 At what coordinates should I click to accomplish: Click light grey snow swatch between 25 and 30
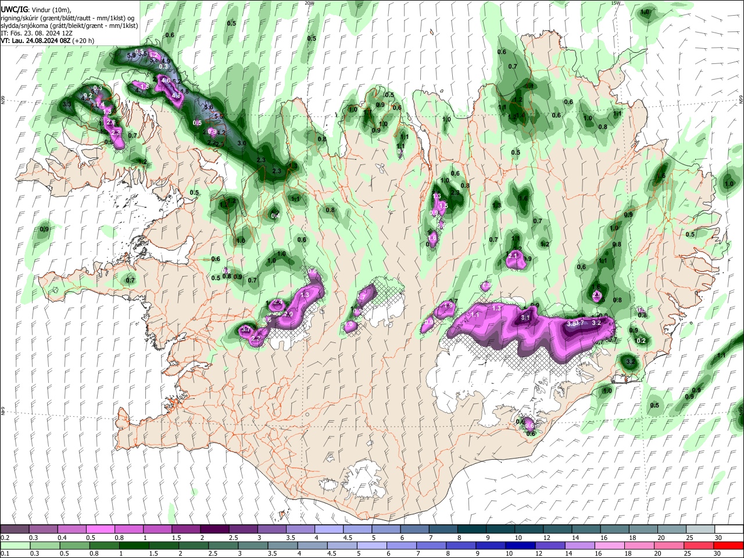click(x=699, y=530)
